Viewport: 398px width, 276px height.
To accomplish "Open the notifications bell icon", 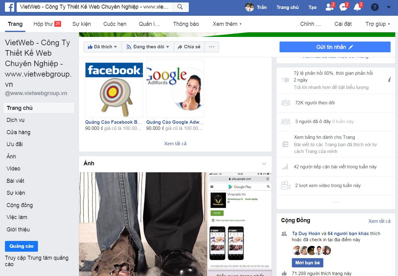I will pos(357,7).
